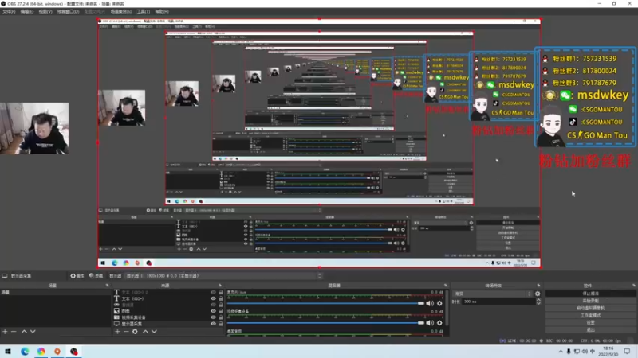Move scene down with arrow icon
The height and width of the screenshot is (358, 638).
(x=33, y=332)
